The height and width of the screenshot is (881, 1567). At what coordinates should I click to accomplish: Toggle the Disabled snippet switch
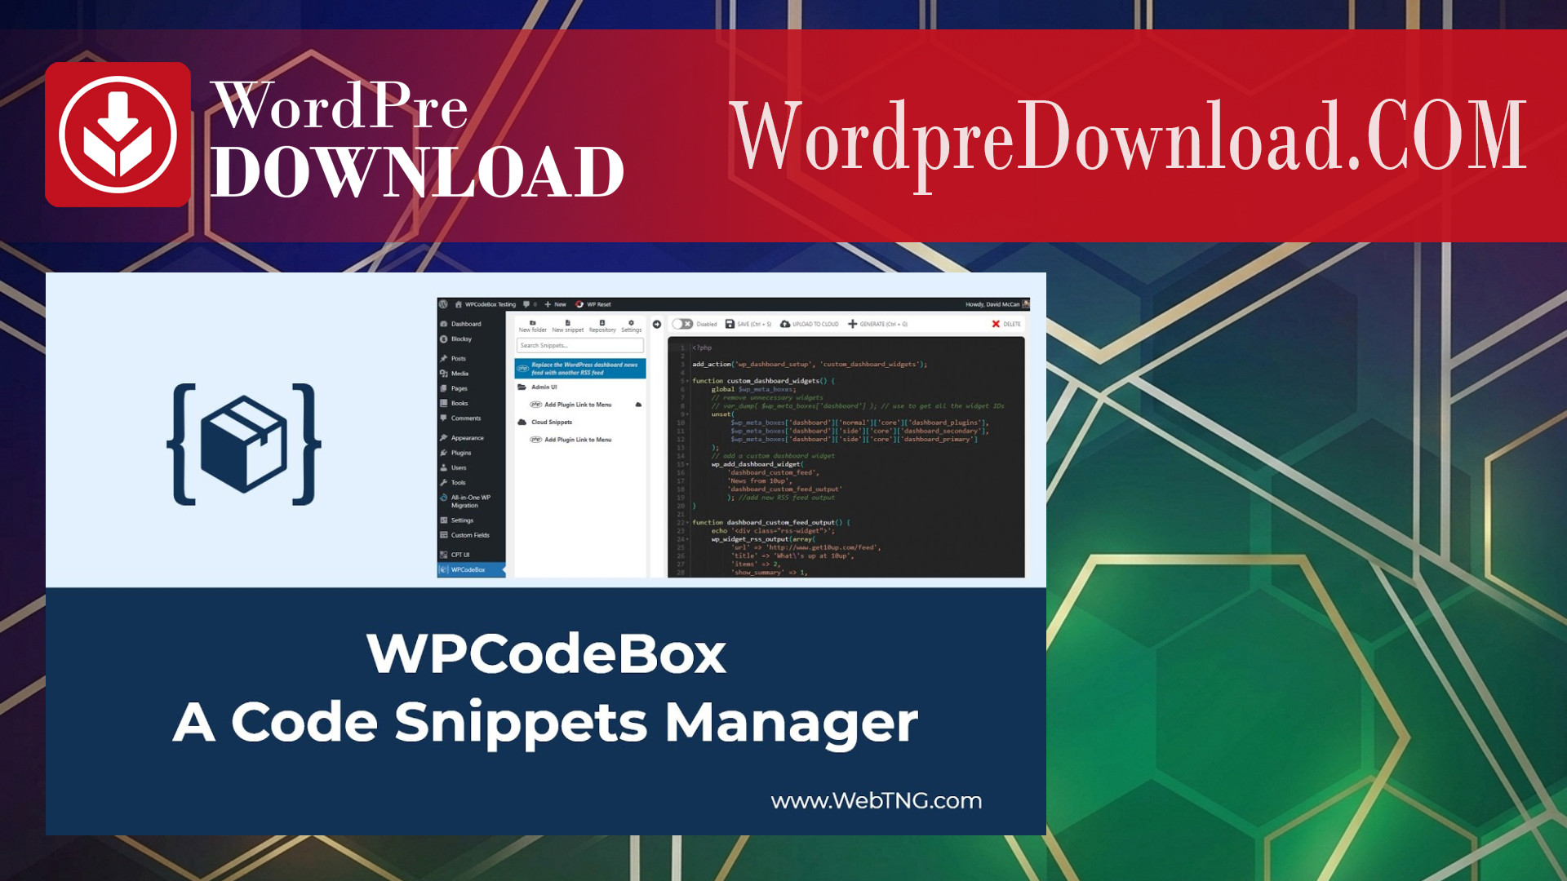[682, 324]
